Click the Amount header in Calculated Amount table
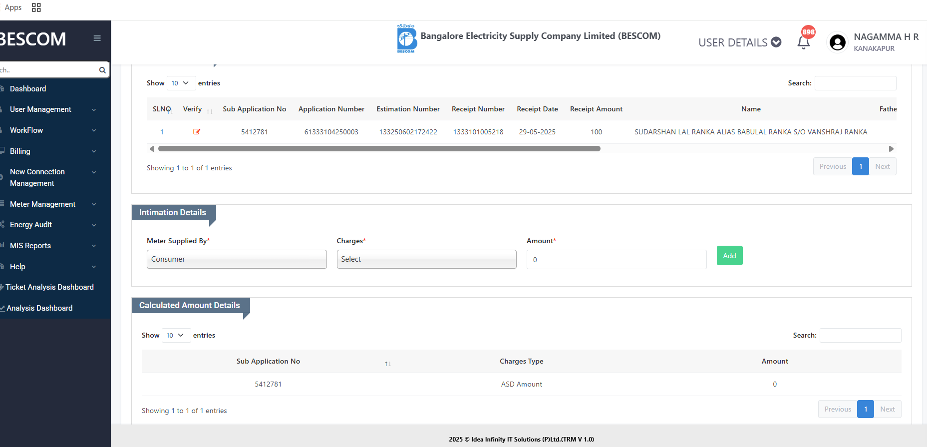 point(775,361)
